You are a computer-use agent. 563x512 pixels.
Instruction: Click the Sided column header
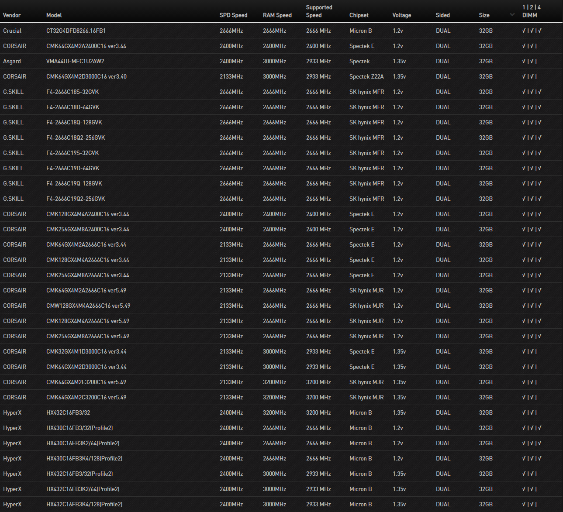[x=443, y=15]
